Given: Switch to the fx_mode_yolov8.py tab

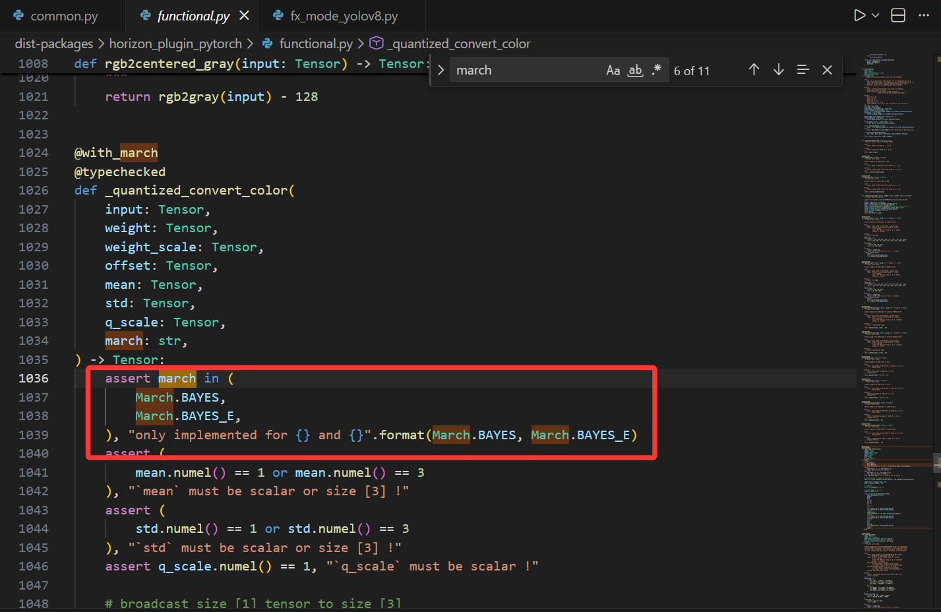Looking at the screenshot, I should click(x=343, y=16).
